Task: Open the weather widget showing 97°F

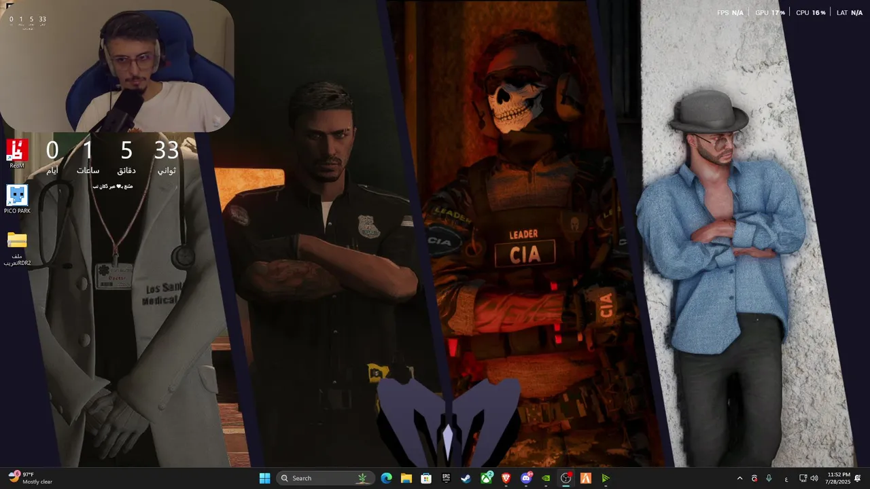Action: (x=31, y=478)
